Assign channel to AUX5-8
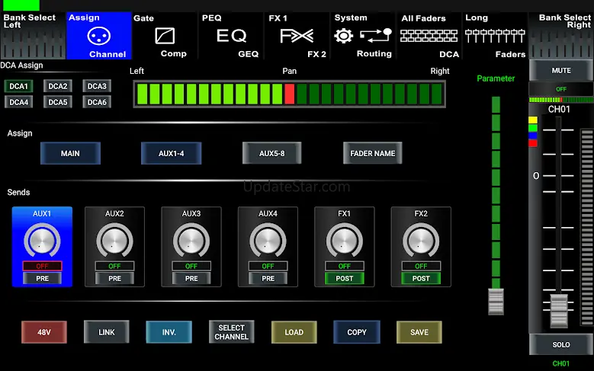 (271, 153)
